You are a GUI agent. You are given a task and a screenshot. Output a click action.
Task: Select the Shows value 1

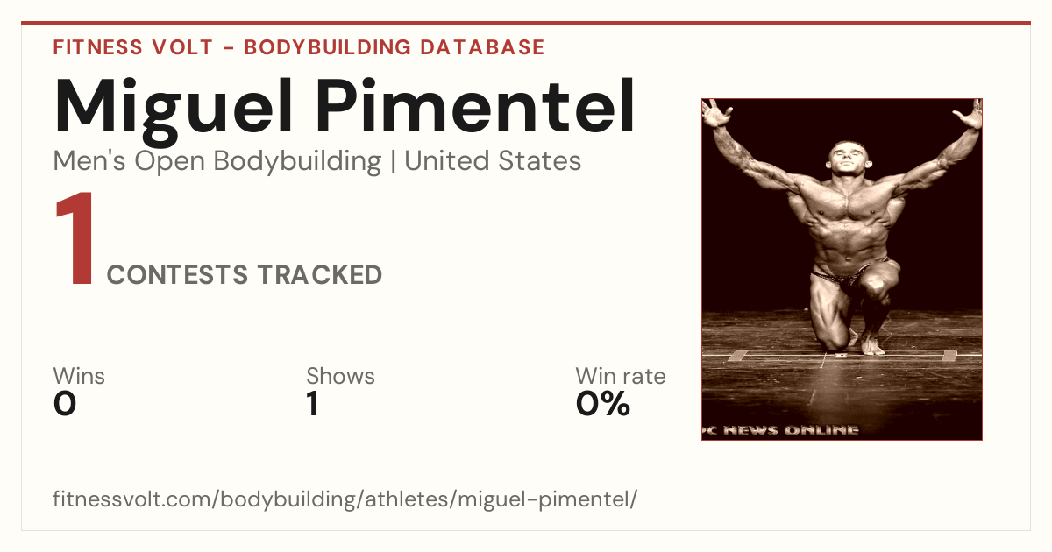pyautogui.click(x=312, y=404)
